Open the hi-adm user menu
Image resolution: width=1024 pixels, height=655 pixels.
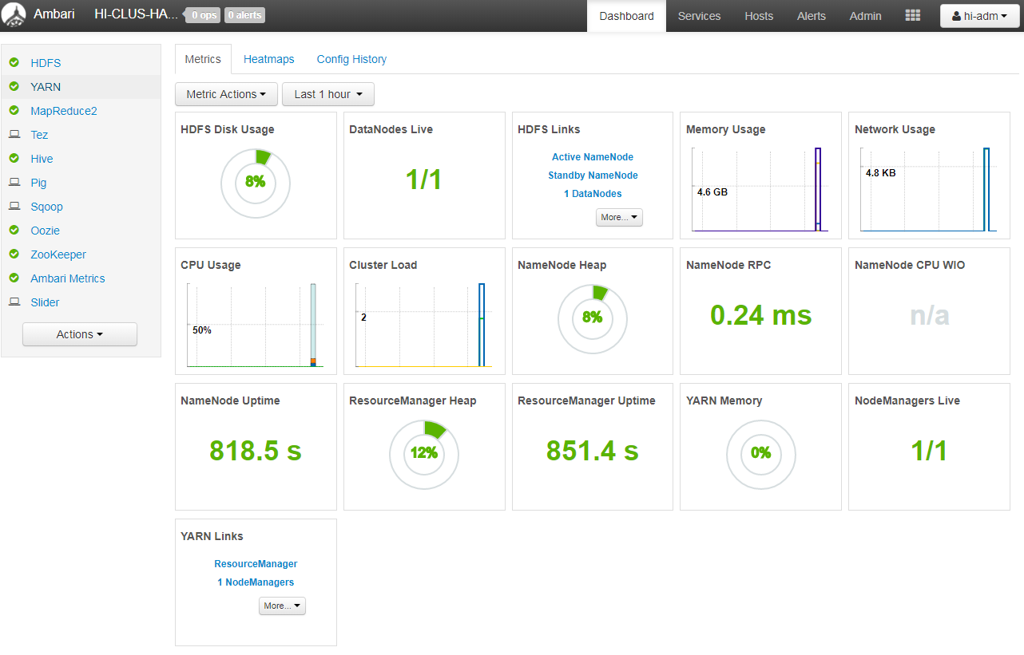[979, 16]
